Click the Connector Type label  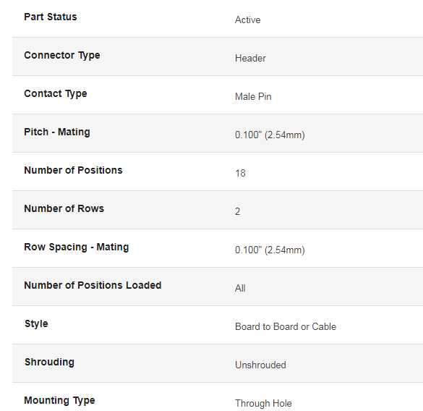click(62, 56)
